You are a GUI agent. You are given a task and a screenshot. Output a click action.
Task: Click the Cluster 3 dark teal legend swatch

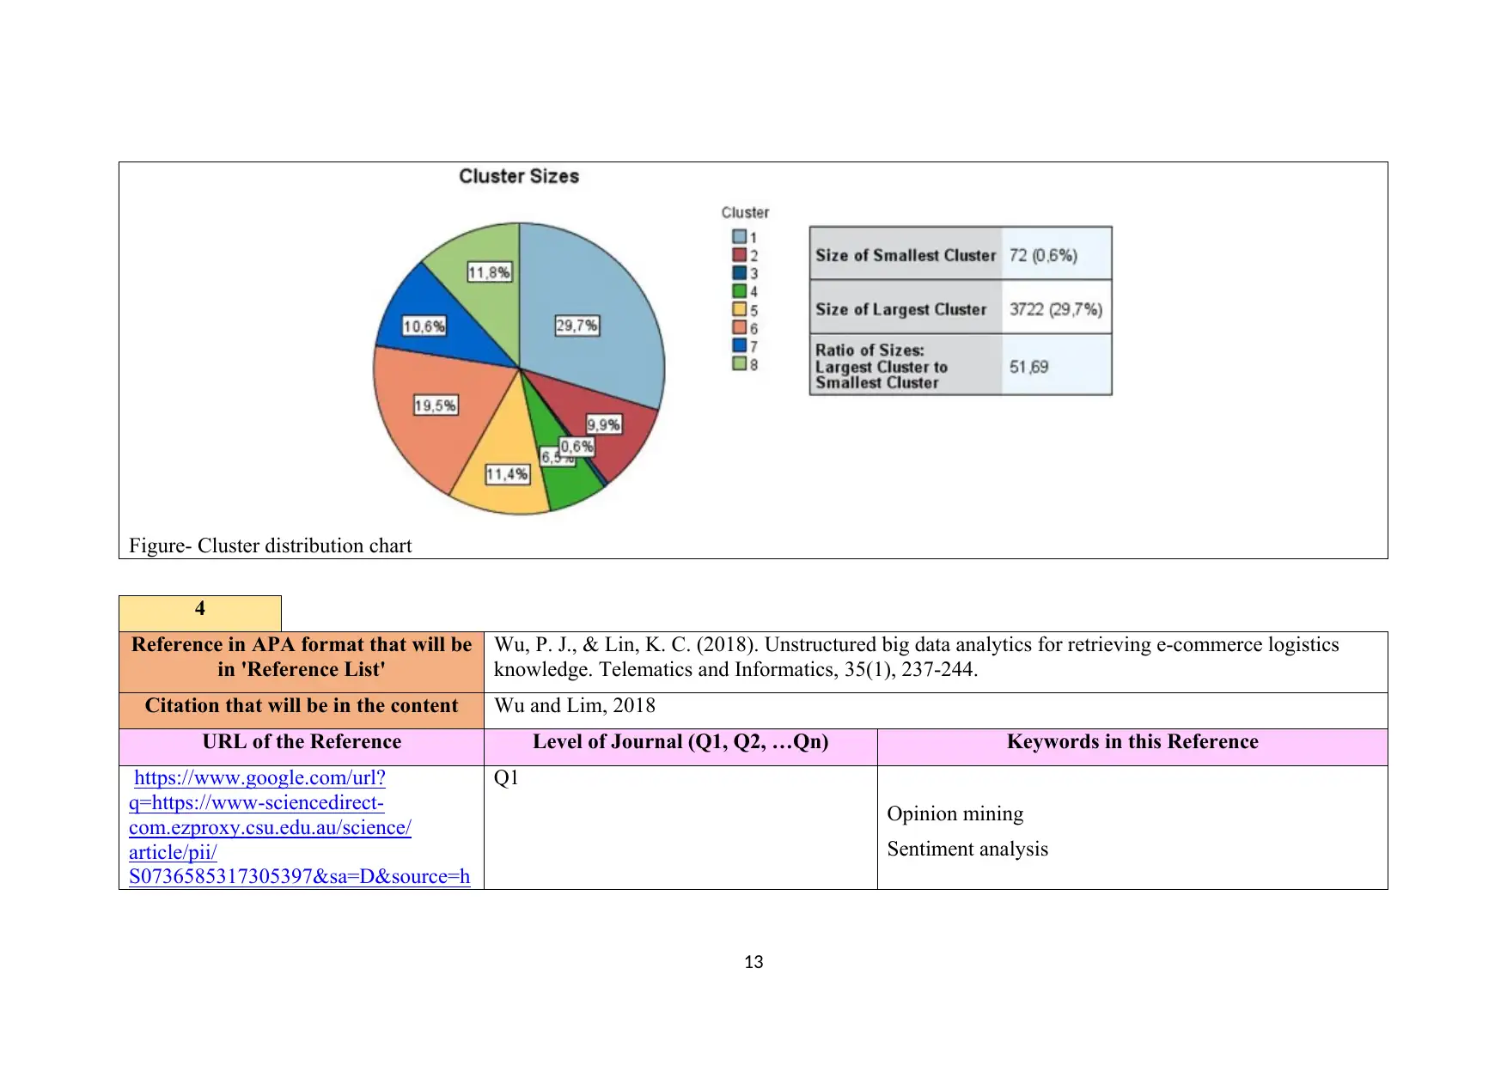pyautogui.click(x=739, y=273)
